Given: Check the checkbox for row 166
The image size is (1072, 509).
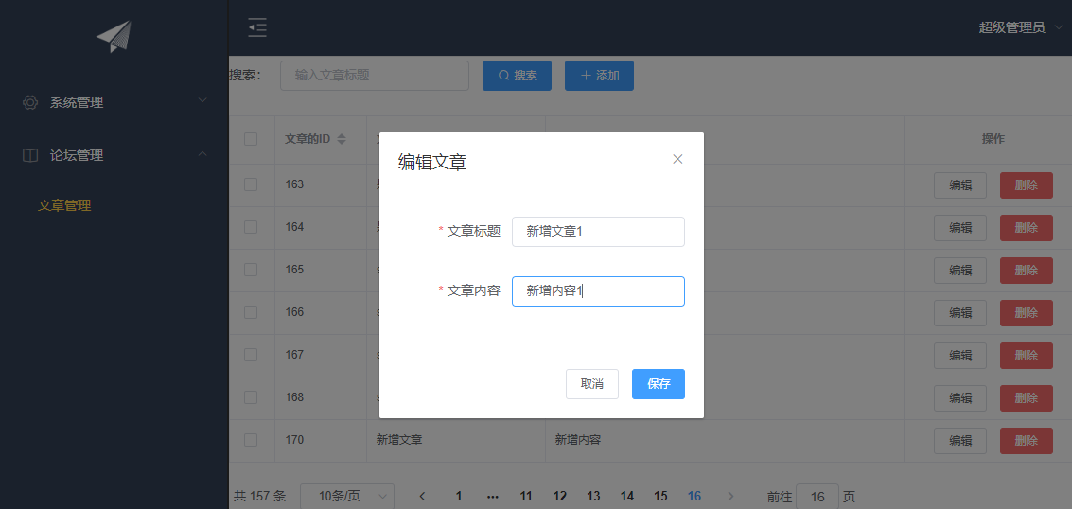Looking at the screenshot, I should point(251,312).
